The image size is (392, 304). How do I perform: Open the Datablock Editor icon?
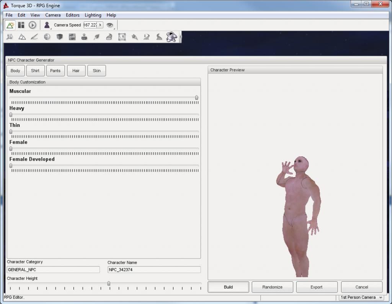point(72,37)
